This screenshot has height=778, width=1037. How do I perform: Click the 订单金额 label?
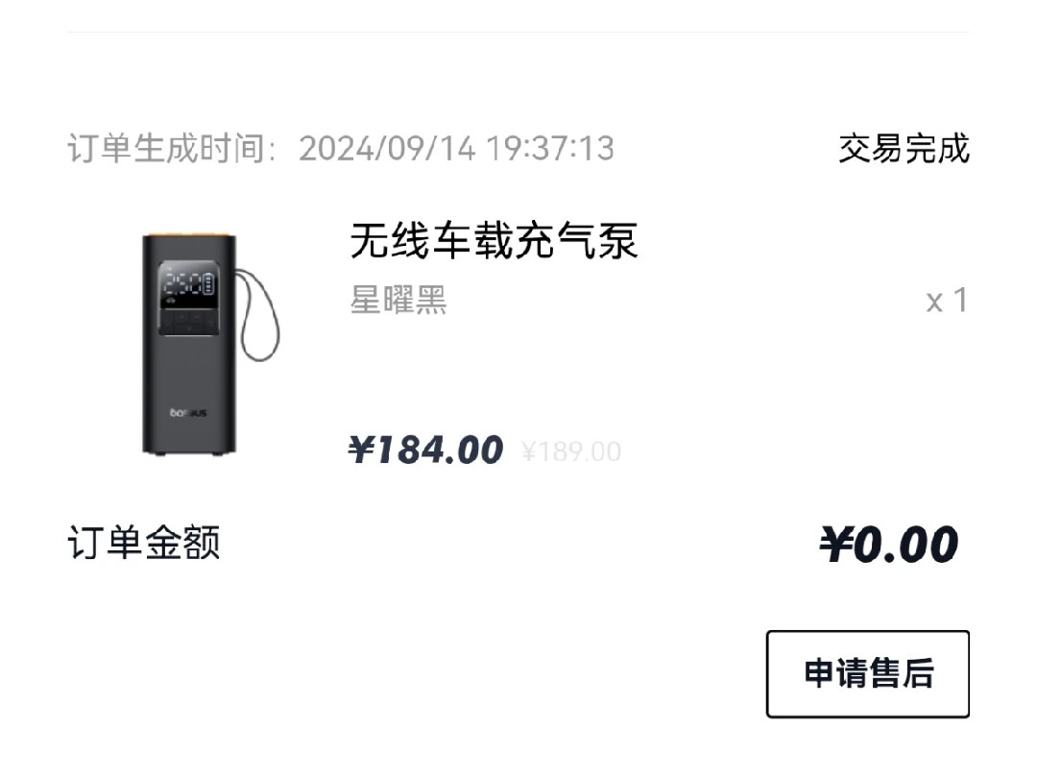click(143, 543)
